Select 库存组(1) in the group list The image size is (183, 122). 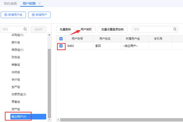[x=17, y=50]
